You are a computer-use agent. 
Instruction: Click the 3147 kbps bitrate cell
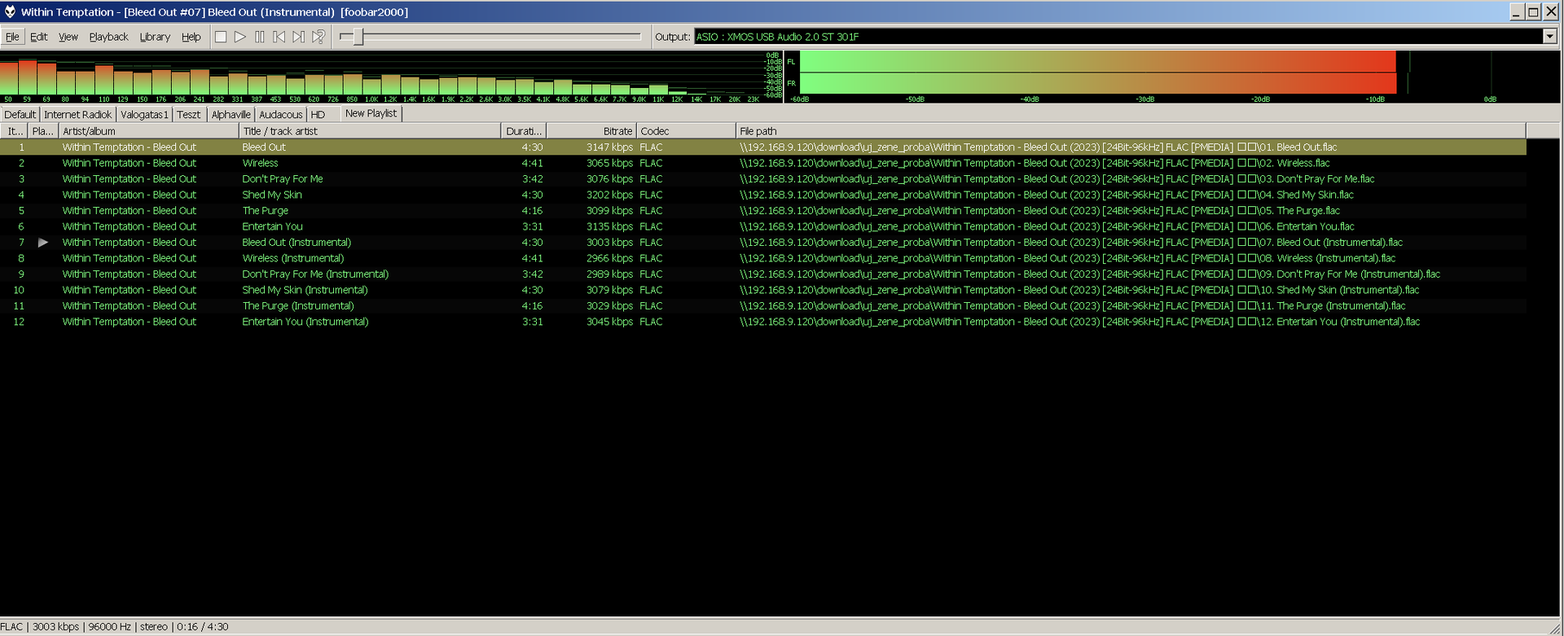tap(609, 147)
